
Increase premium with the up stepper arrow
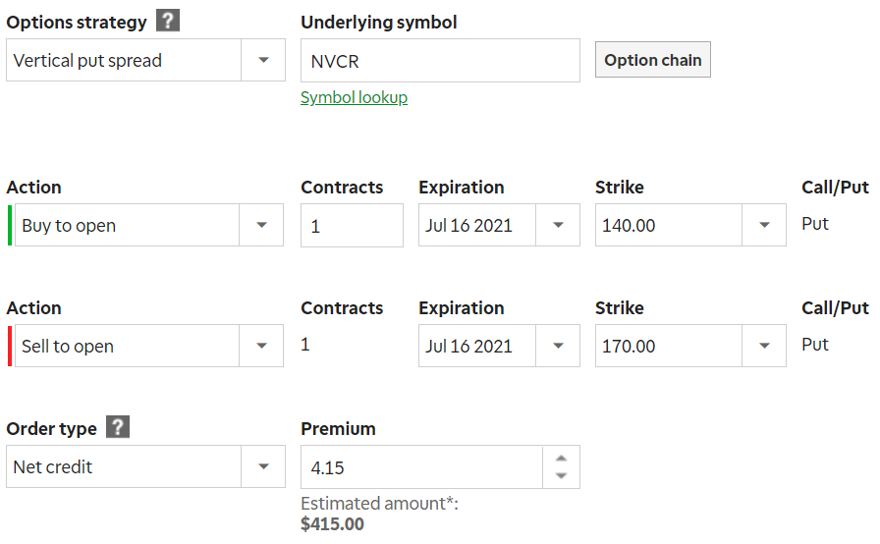[561, 458]
